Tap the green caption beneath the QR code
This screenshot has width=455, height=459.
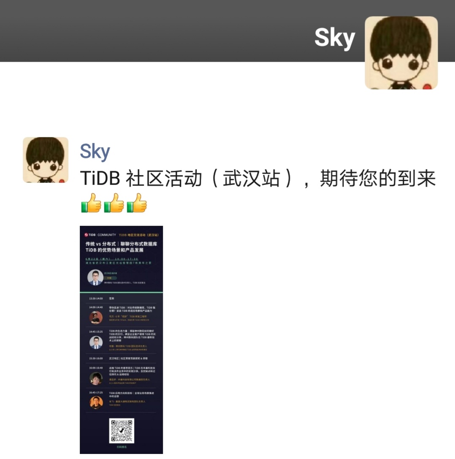click(x=122, y=447)
